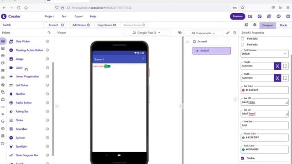Select Switch1 in component tree
The height and width of the screenshot is (164, 292).
coord(212,51)
